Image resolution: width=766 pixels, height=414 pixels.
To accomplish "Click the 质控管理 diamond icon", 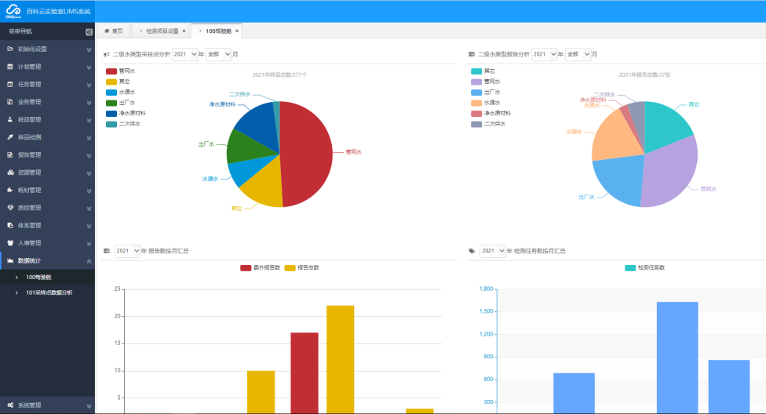I will coord(10,208).
